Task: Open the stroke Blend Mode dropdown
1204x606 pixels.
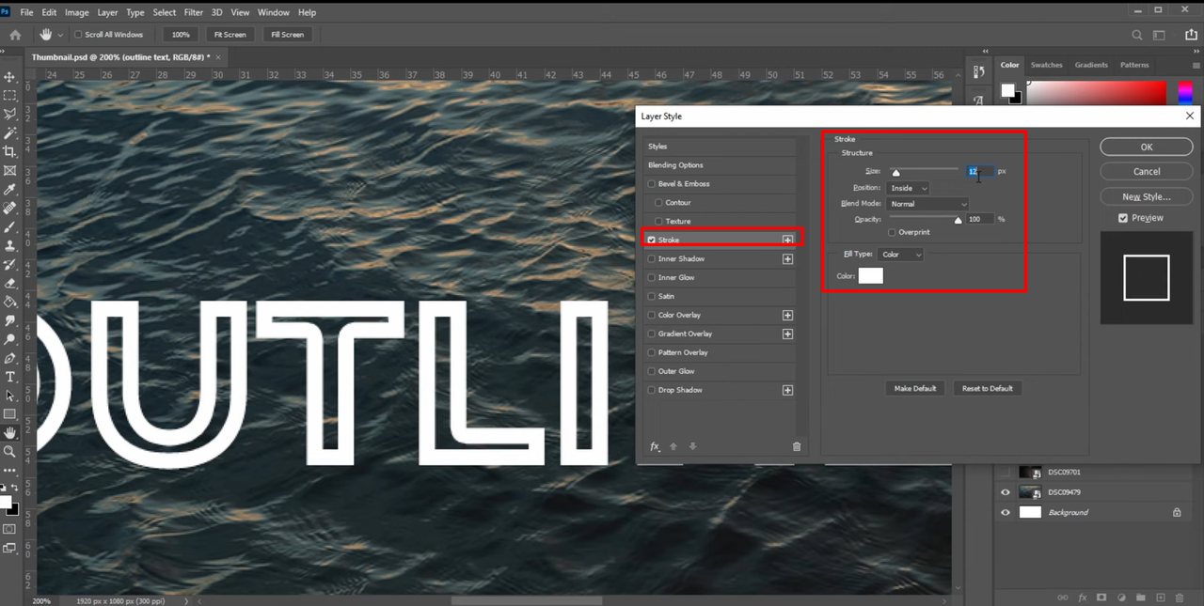Action: [927, 204]
